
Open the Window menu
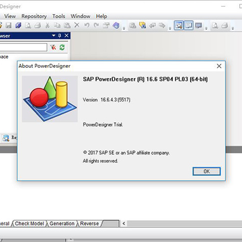coord(81,16)
